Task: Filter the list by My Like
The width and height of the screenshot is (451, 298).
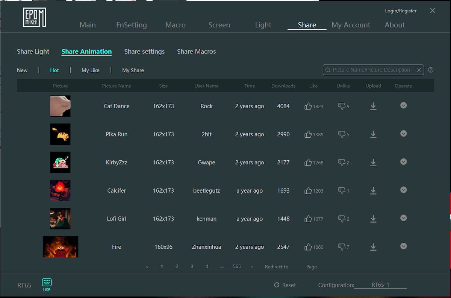Action: 90,70
